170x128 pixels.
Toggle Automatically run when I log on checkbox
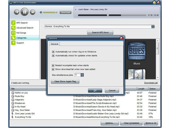[53, 52]
